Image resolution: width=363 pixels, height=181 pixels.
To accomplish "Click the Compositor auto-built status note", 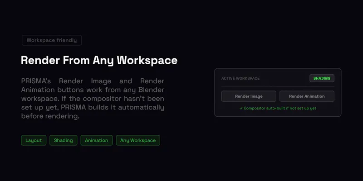I will (x=278, y=108).
